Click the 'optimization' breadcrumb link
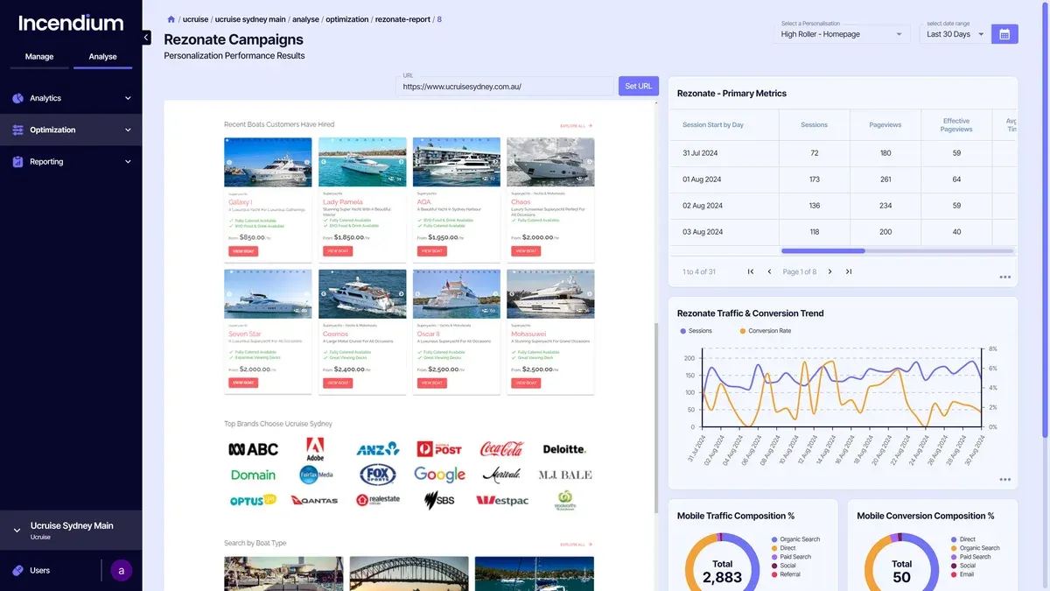 (347, 19)
